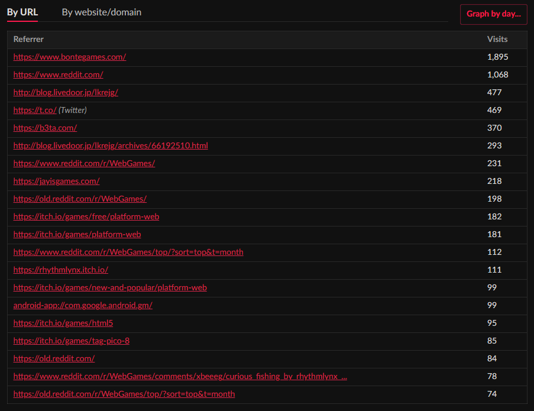Click the (Twitter) label text
Viewport: 534px width, 411px height.
[x=73, y=110]
